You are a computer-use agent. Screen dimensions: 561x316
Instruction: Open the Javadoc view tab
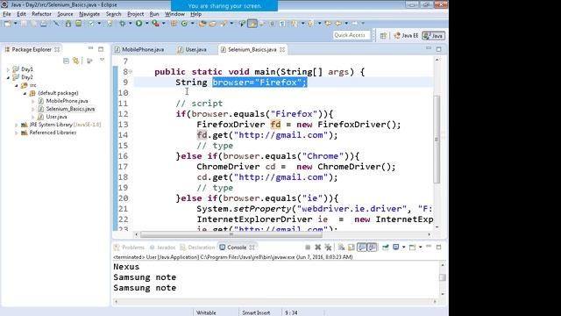(162, 248)
